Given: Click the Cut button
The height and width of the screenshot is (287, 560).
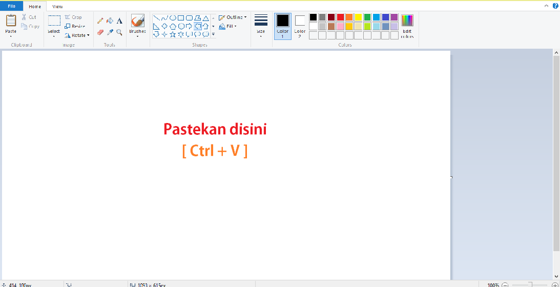Looking at the screenshot, I should coord(29,17).
